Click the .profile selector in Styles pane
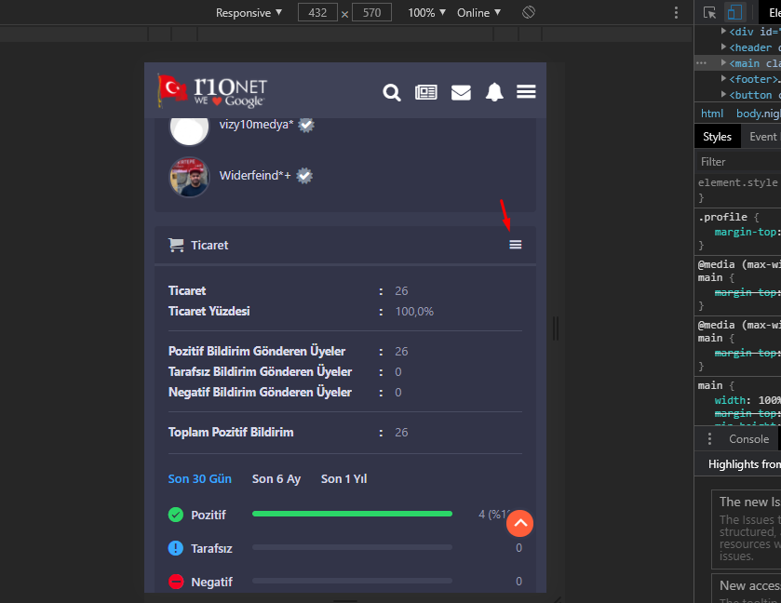Viewport: 781px width, 603px height. pos(722,217)
